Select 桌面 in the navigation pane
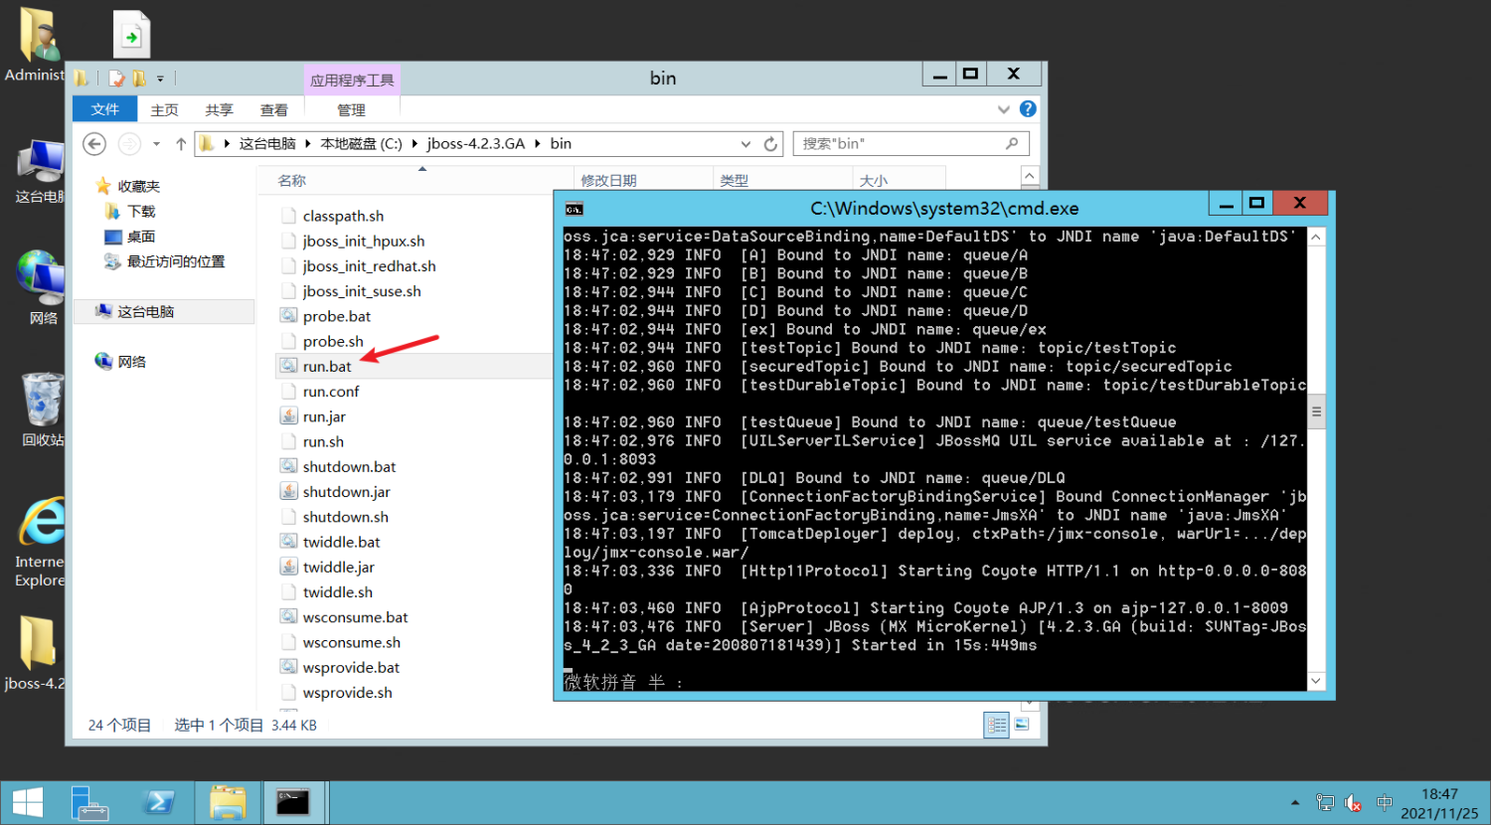The image size is (1491, 825). point(141,237)
